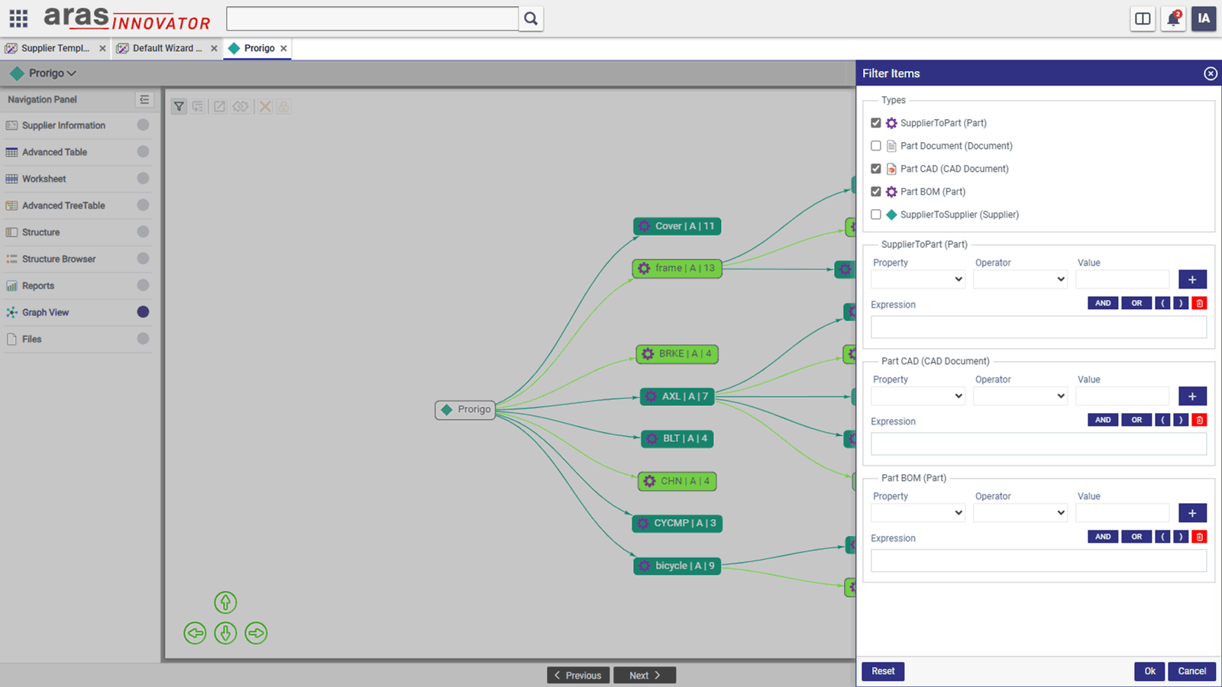Toggle the Graph View status circle
1222x687 pixels.
[143, 312]
